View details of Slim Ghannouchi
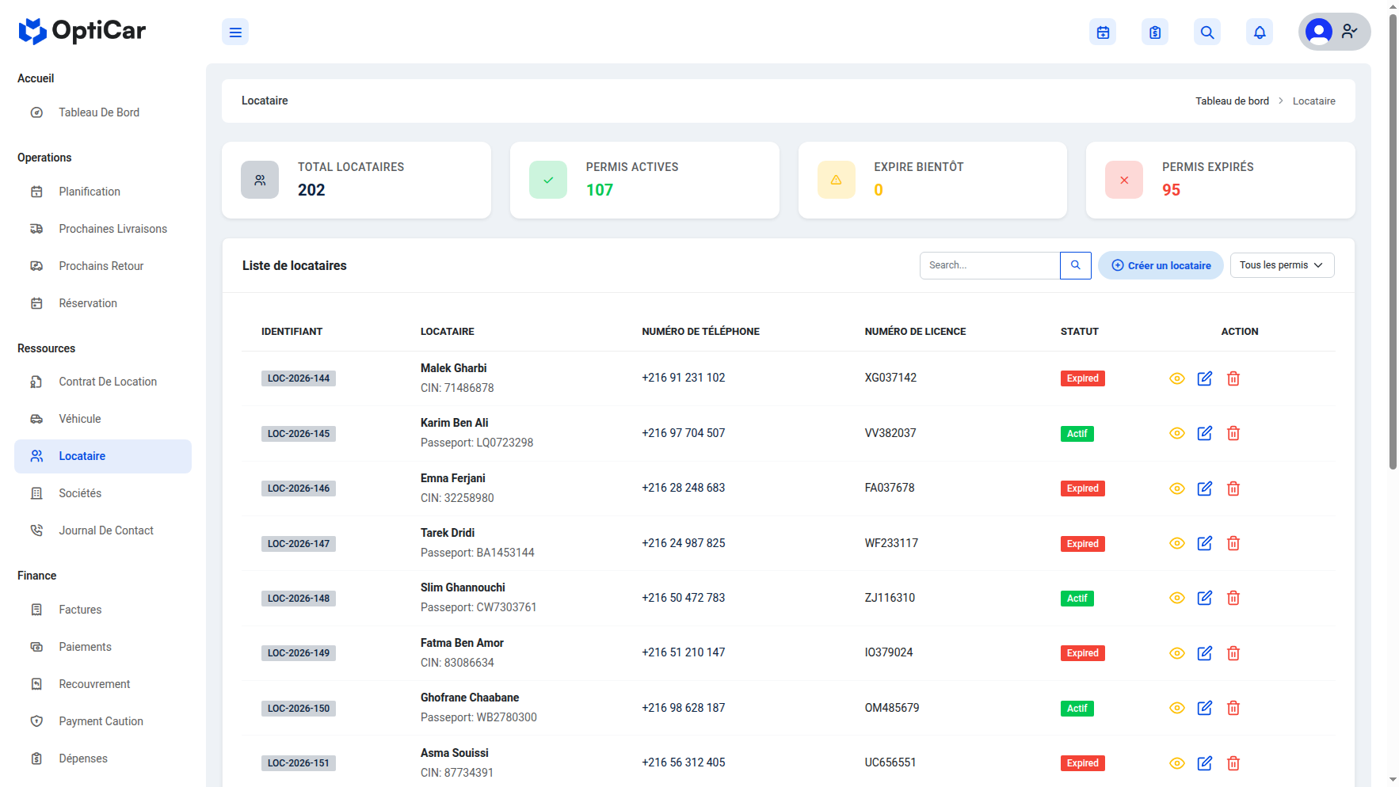This screenshot has width=1399, height=787. click(1177, 598)
